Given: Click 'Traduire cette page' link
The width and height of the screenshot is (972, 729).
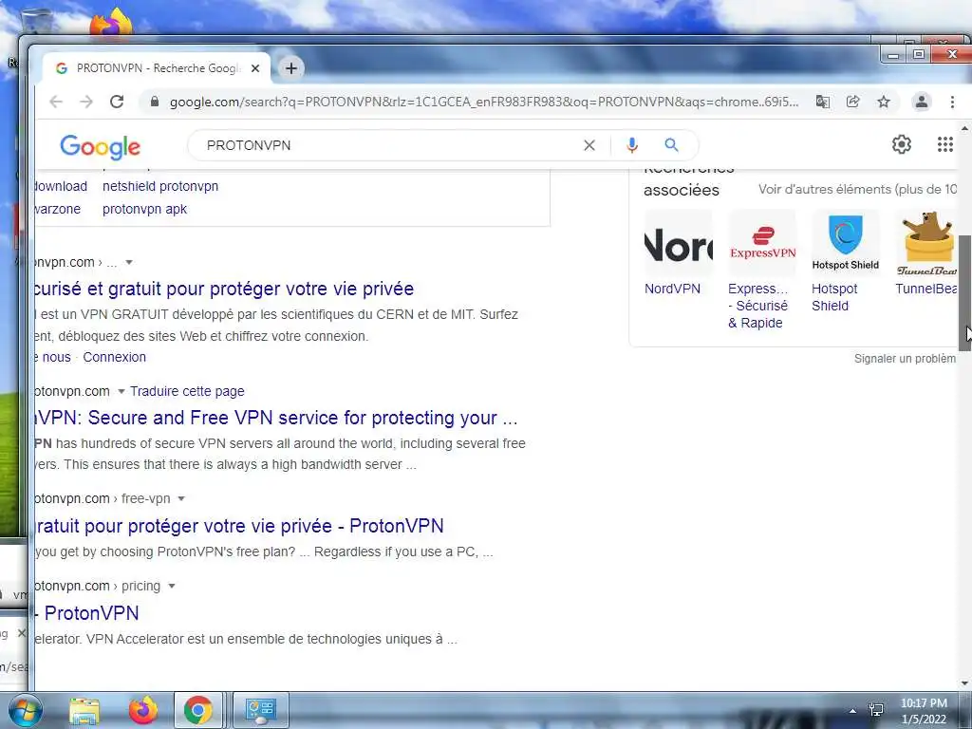Looking at the screenshot, I should pyautogui.click(x=187, y=391).
